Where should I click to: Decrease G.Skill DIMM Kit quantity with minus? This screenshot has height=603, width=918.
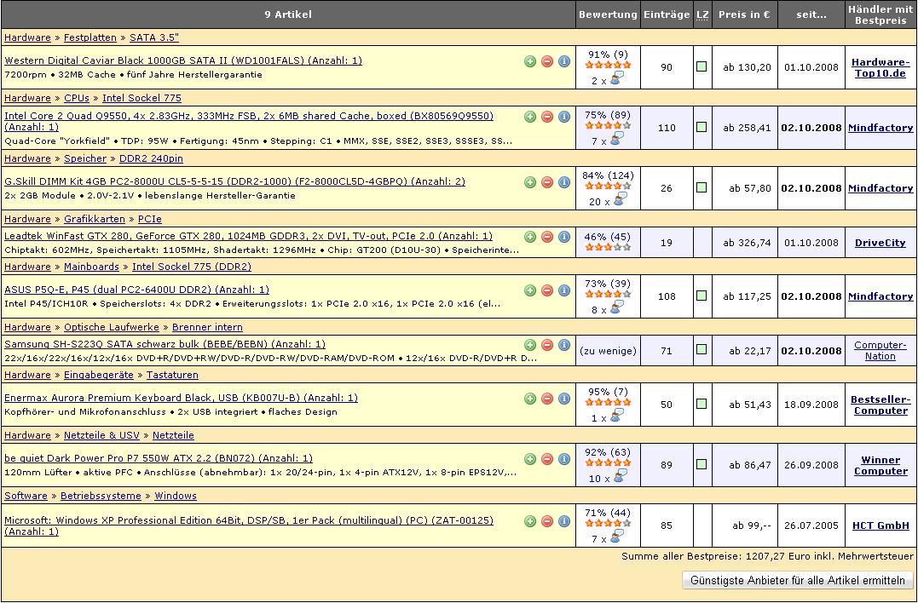(547, 182)
